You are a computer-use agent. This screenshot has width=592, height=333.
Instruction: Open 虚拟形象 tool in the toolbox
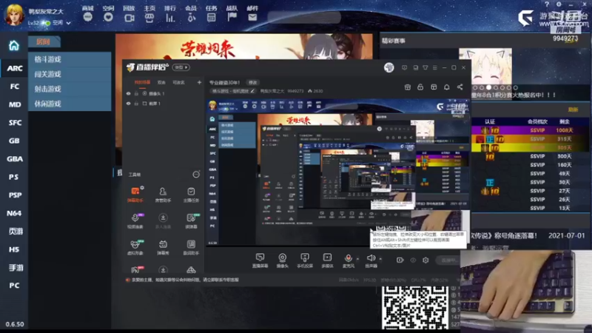point(135,247)
